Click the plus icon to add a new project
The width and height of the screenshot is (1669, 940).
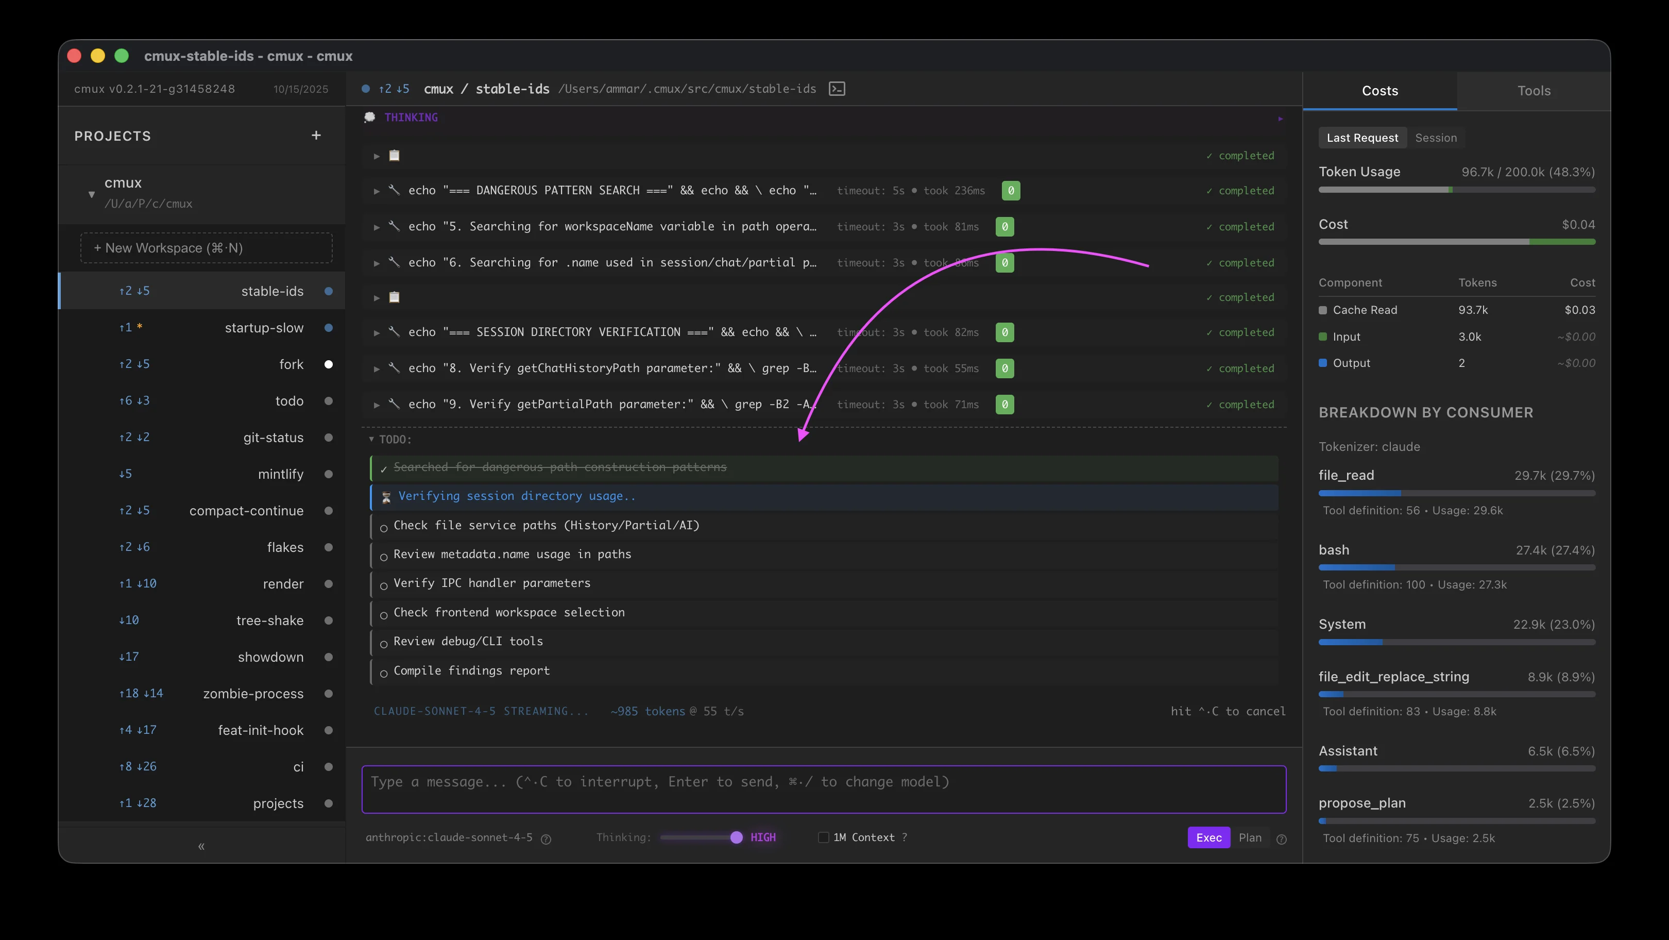(316, 136)
